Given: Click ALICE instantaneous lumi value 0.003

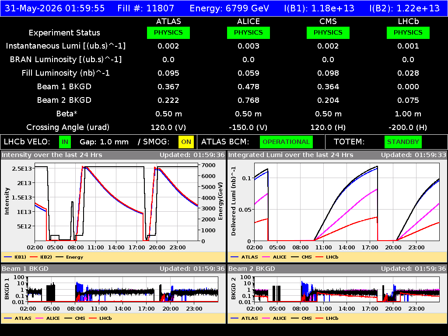Looking at the screenshot, I should (248, 46).
